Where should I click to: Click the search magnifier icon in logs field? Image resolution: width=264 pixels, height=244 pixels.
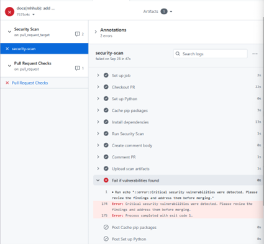pyautogui.click(x=178, y=54)
